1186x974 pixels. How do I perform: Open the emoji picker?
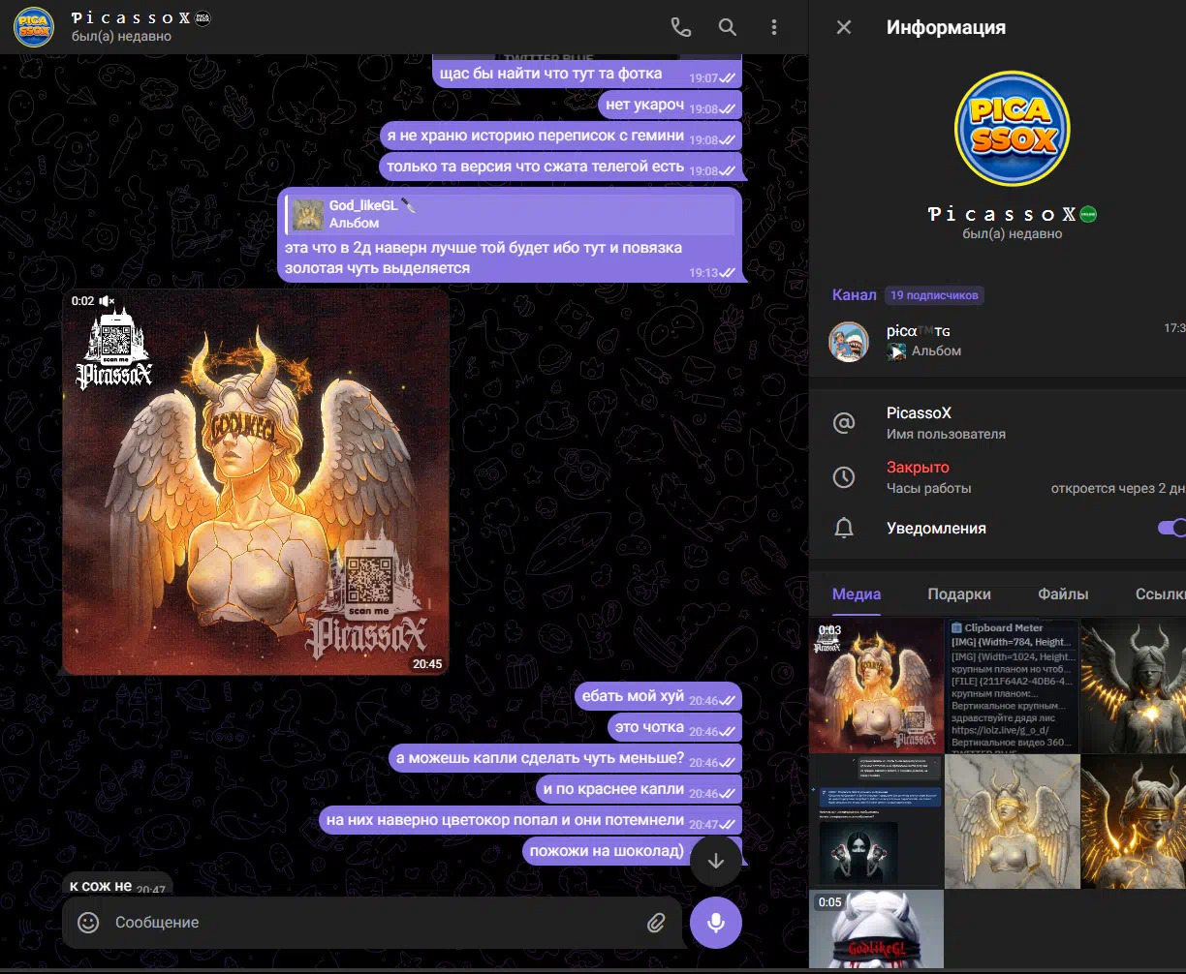click(x=88, y=923)
